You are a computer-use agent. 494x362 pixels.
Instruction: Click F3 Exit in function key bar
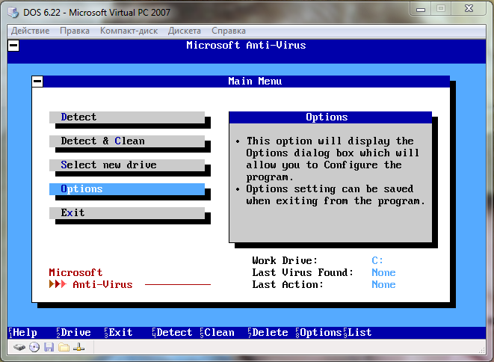[x=119, y=333]
